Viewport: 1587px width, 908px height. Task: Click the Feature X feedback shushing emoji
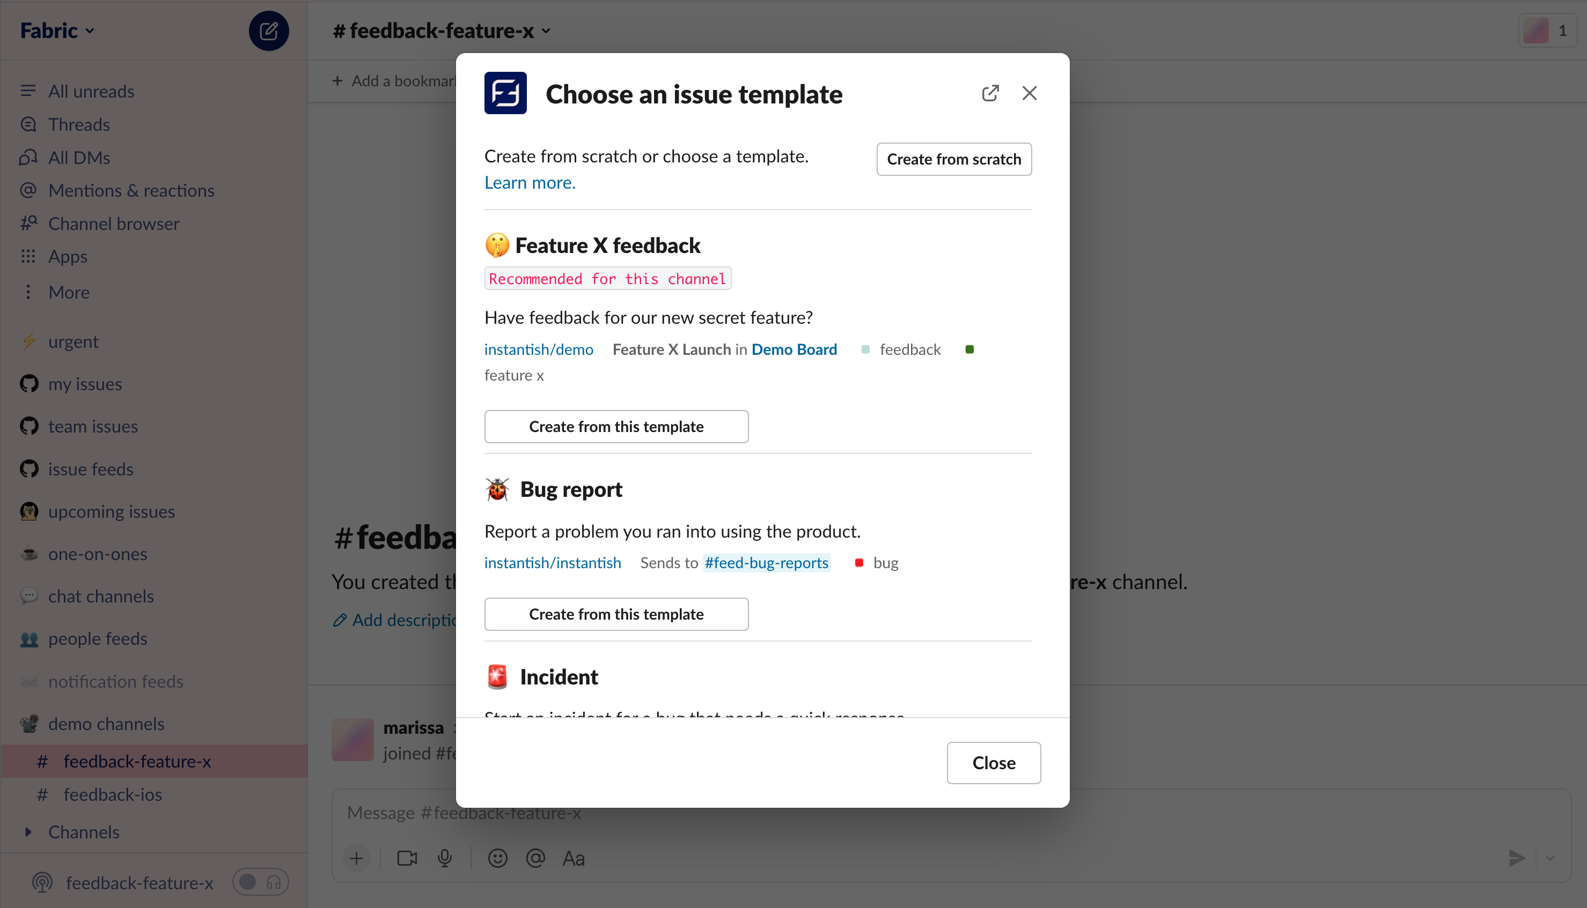click(x=497, y=245)
